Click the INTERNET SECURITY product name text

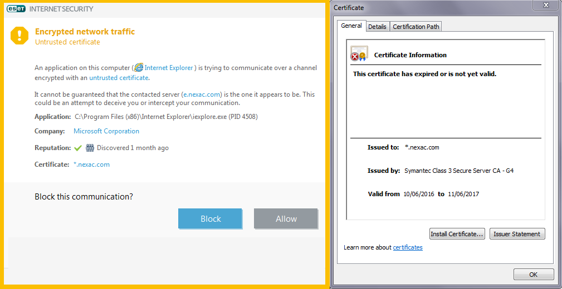click(x=61, y=9)
